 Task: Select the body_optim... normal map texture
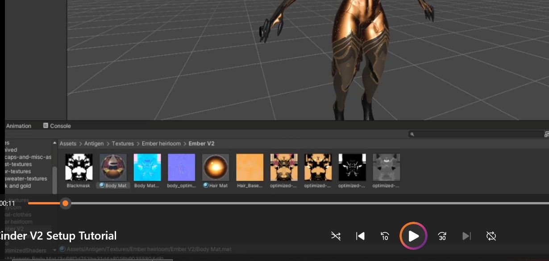pyautogui.click(x=181, y=167)
